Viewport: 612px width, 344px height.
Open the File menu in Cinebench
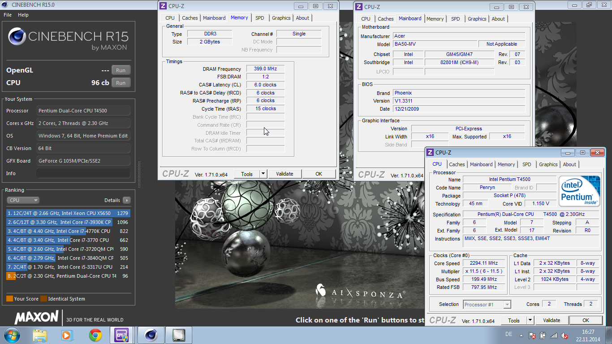[x=8, y=15]
